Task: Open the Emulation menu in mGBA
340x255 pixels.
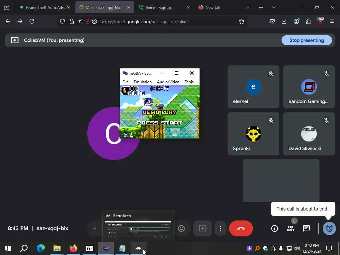Action: (143, 82)
